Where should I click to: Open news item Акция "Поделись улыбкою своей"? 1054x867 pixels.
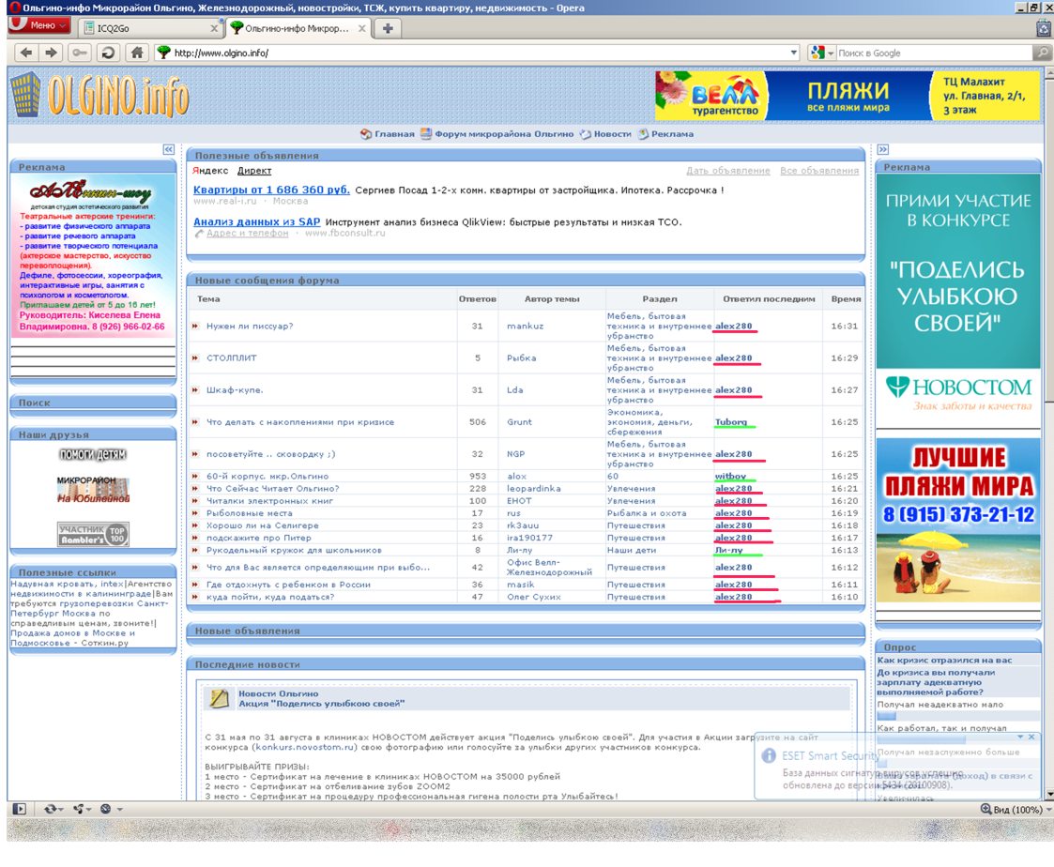[321, 704]
